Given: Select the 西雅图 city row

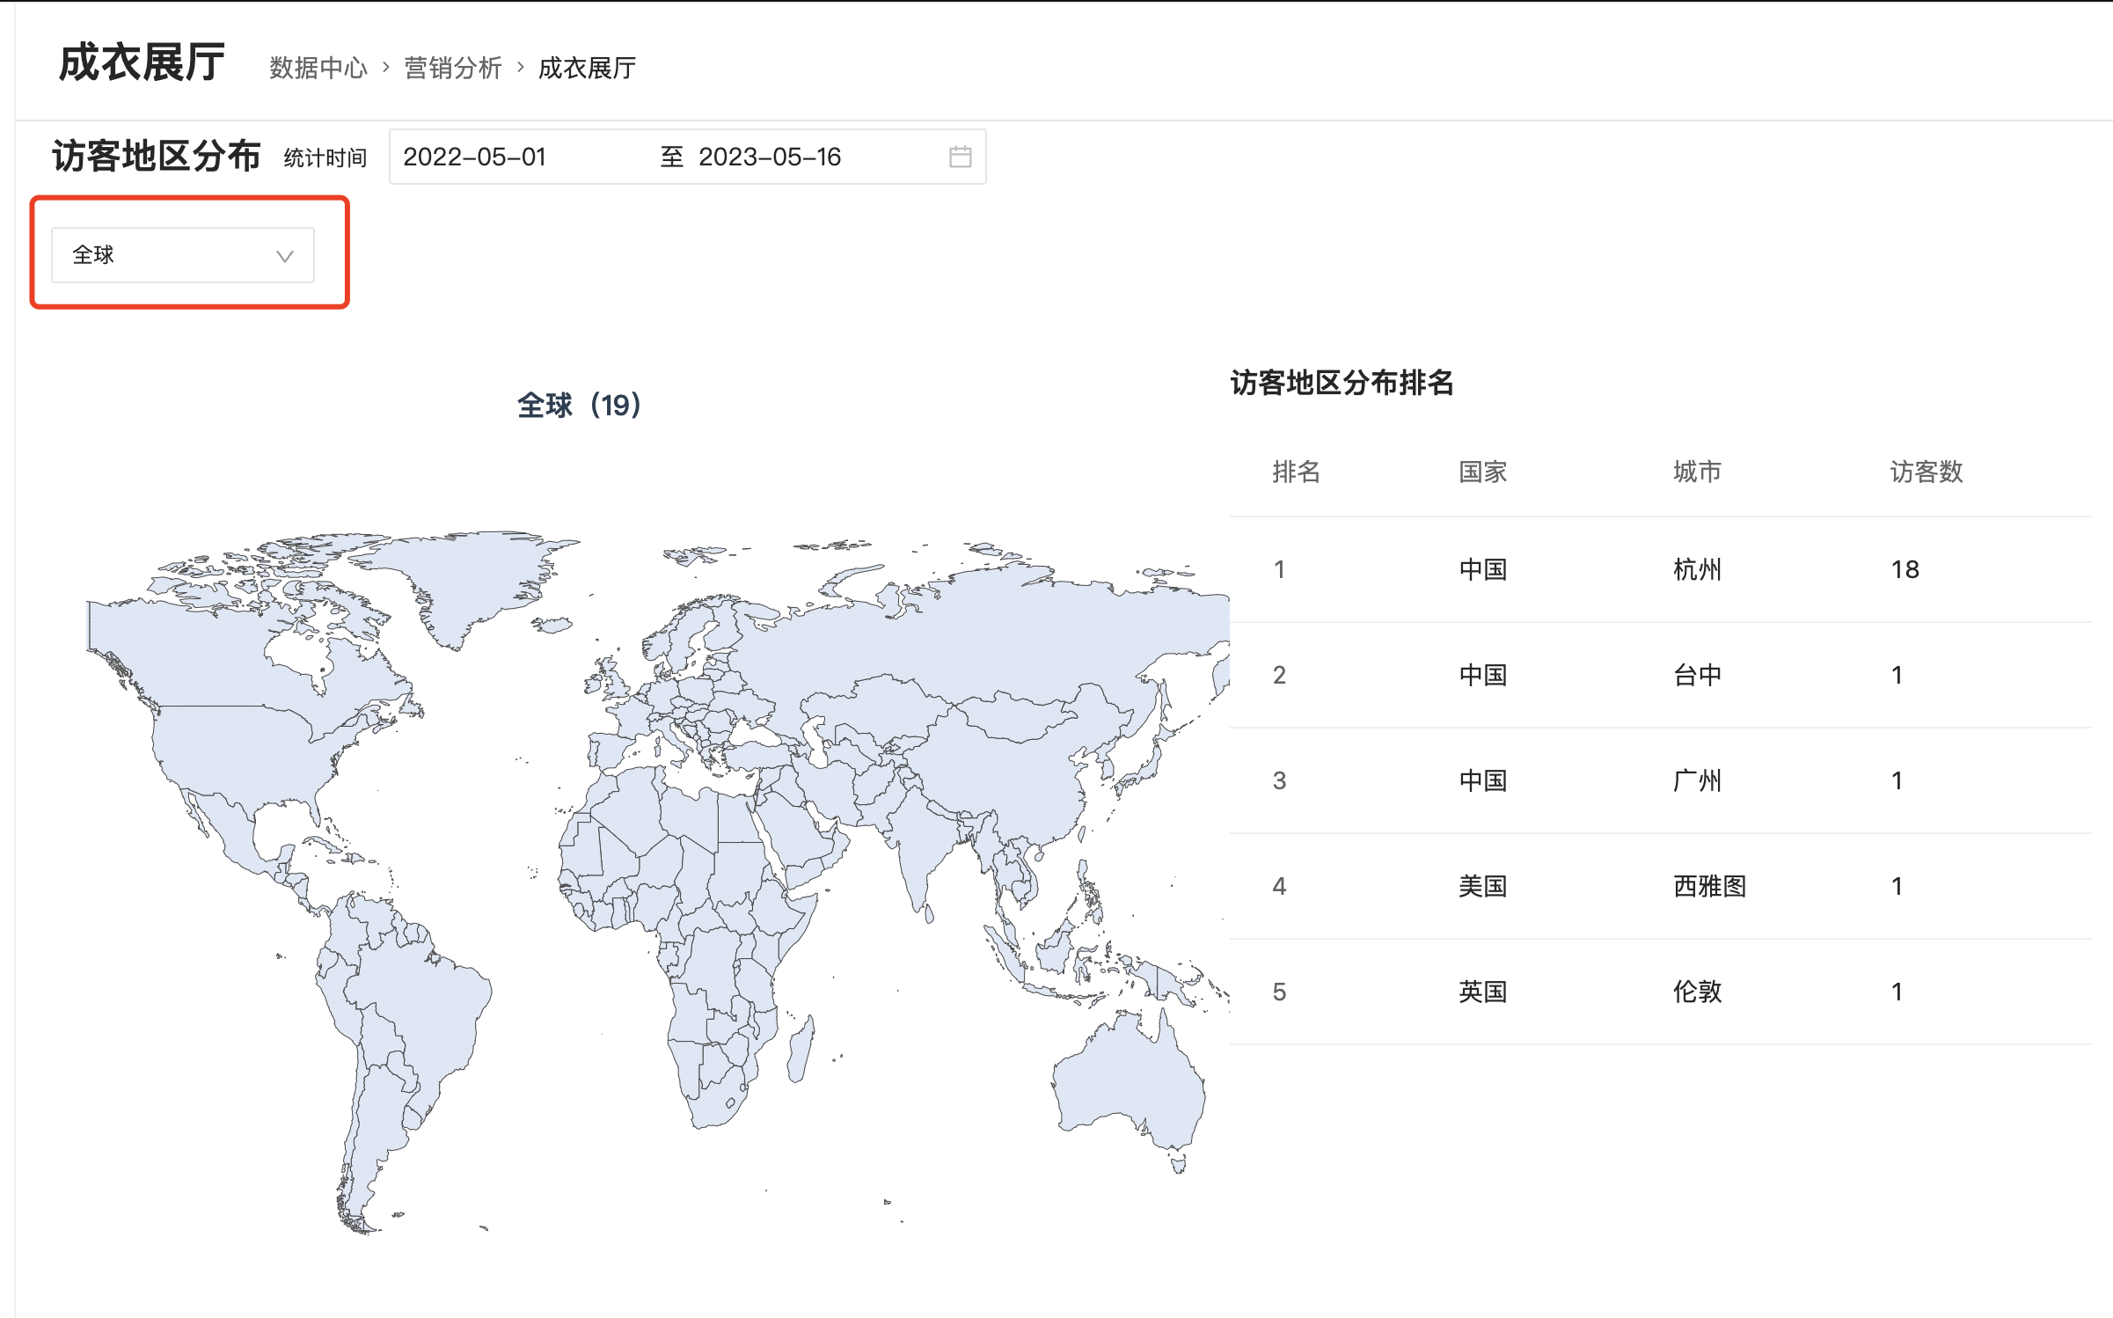Looking at the screenshot, I should coord(1708,886).
